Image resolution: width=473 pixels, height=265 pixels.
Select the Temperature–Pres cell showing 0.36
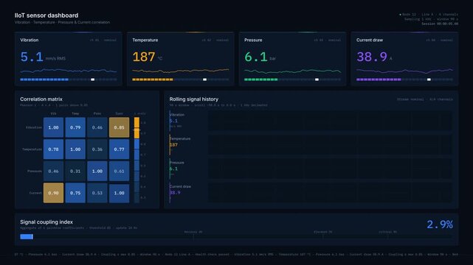pos(97,149)
